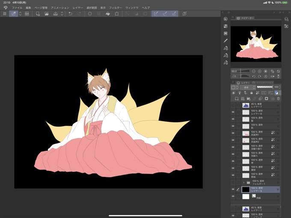This screenshot has height=218, width=291.
Task: Click the zoom-in plus icon in Navigator
Action: click(x=260, y=71)
